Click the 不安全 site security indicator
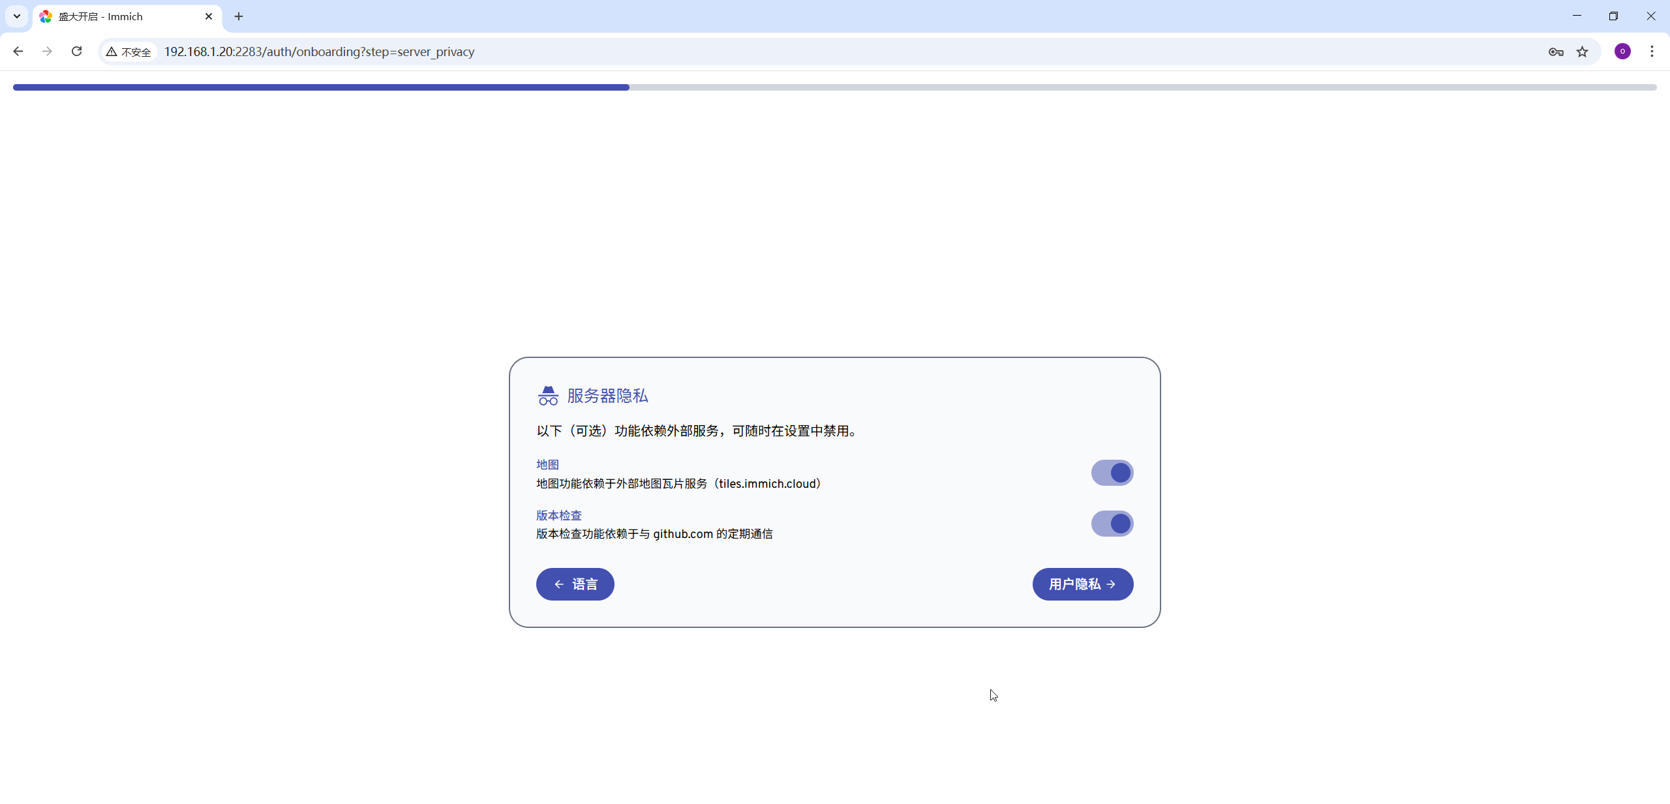The image size is (1670, 804). 128,52
